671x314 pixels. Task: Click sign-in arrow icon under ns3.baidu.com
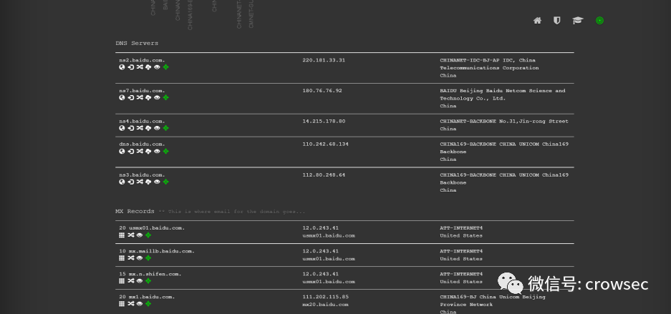click(x=130, y=182)
